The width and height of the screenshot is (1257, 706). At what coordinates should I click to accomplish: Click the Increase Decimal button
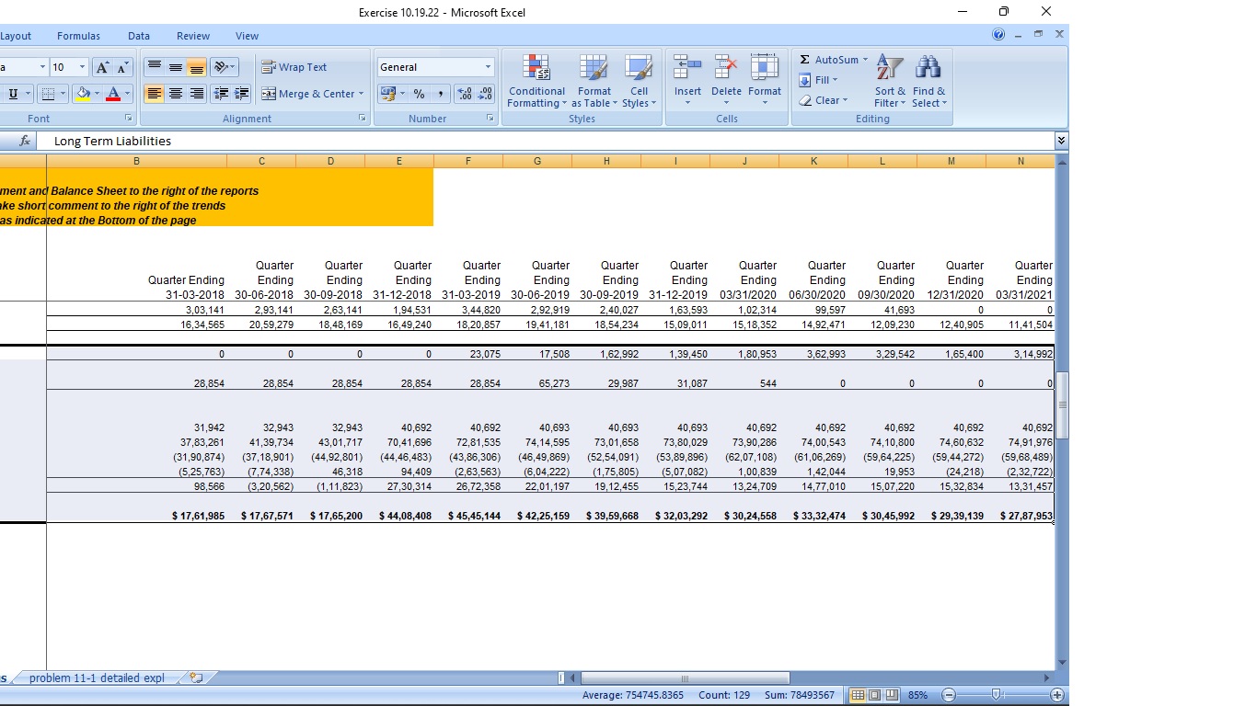click(466, 94)
